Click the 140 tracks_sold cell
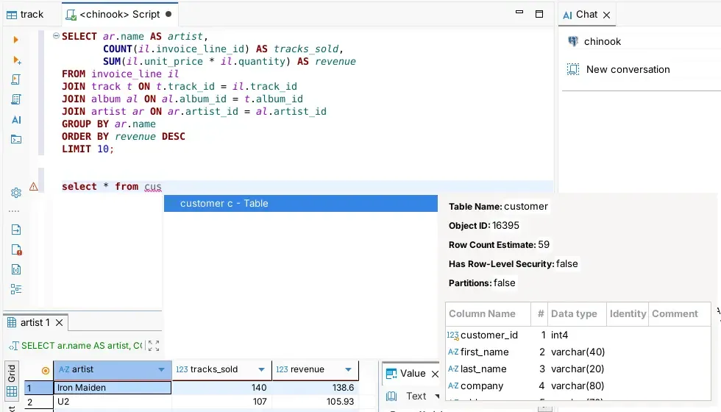The image size is (721, 412). pyautogui.click(x=221, y=388)
